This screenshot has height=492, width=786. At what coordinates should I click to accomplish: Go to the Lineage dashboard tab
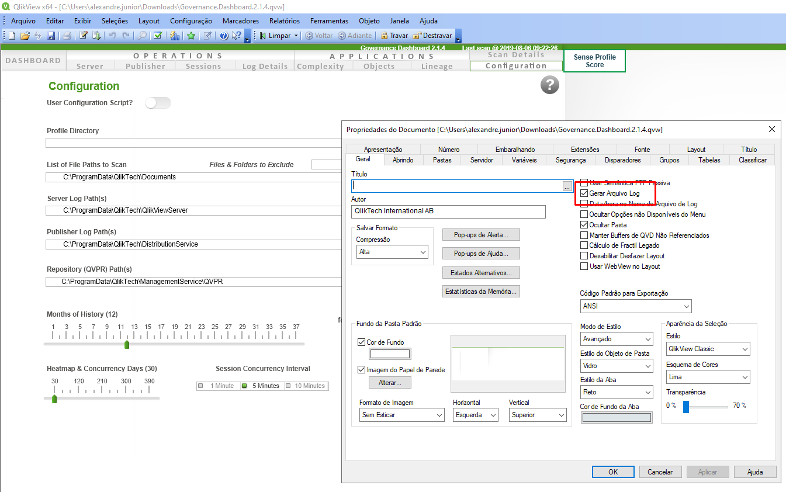coord(437,66)
